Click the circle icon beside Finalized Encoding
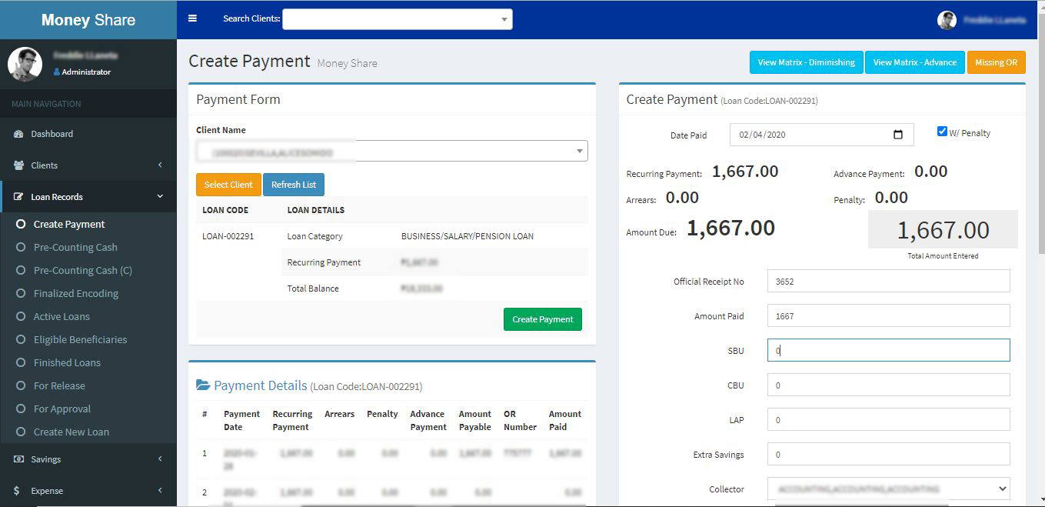Screen dimensions: 1045x507 pos(21,293)
